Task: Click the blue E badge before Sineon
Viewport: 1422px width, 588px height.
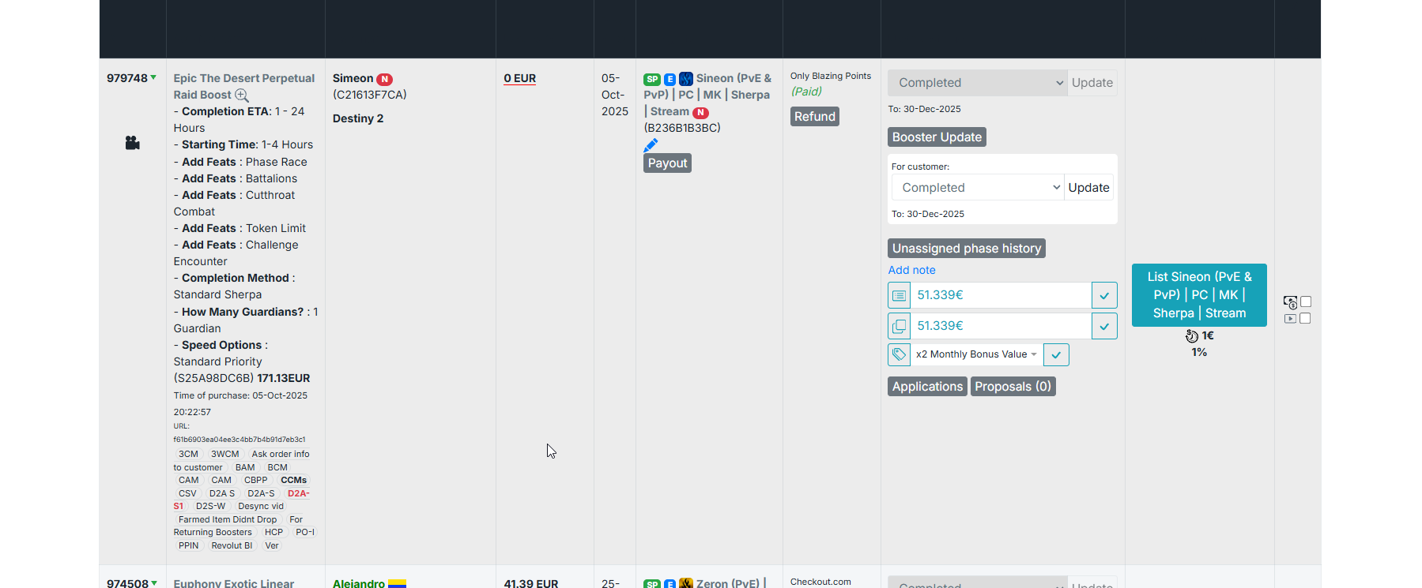Action: (670, 79)
